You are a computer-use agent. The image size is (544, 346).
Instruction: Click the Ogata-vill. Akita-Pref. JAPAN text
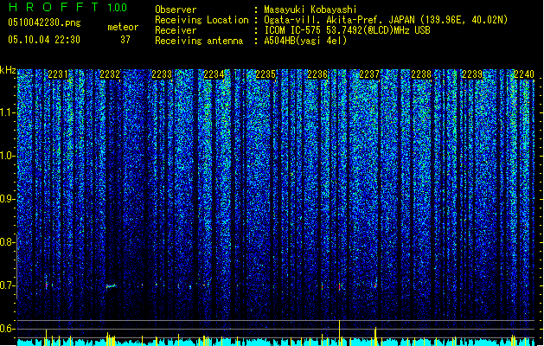(339, 20)
